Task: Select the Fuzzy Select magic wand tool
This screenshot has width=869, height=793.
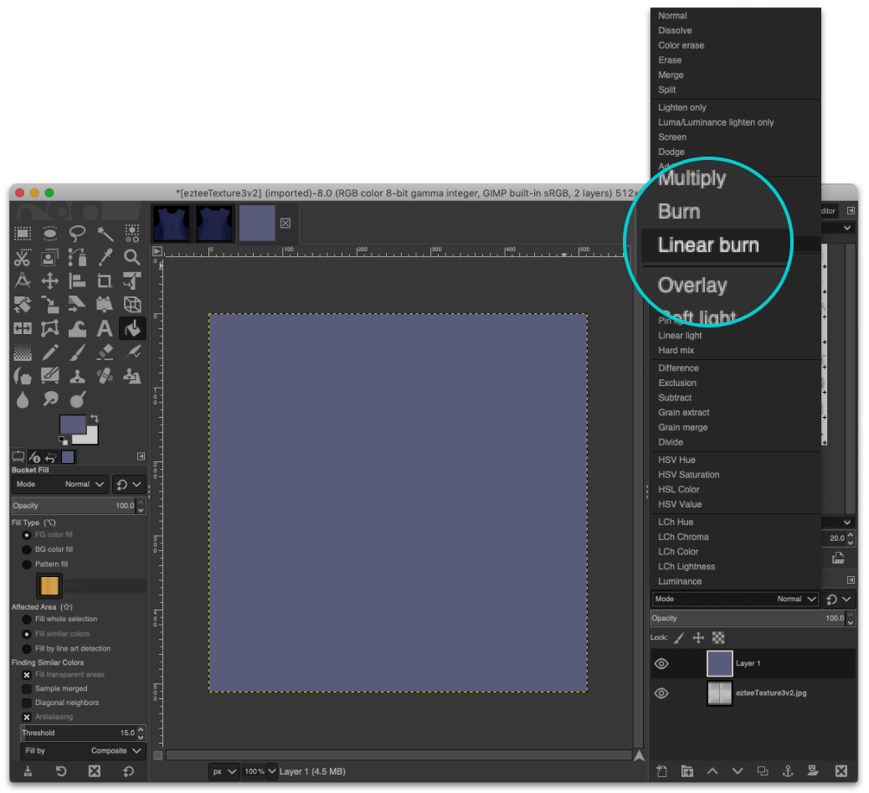Action: (x=104, y=234)
